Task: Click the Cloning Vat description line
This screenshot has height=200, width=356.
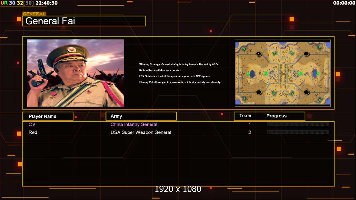Action: click(x=180, y=82)
